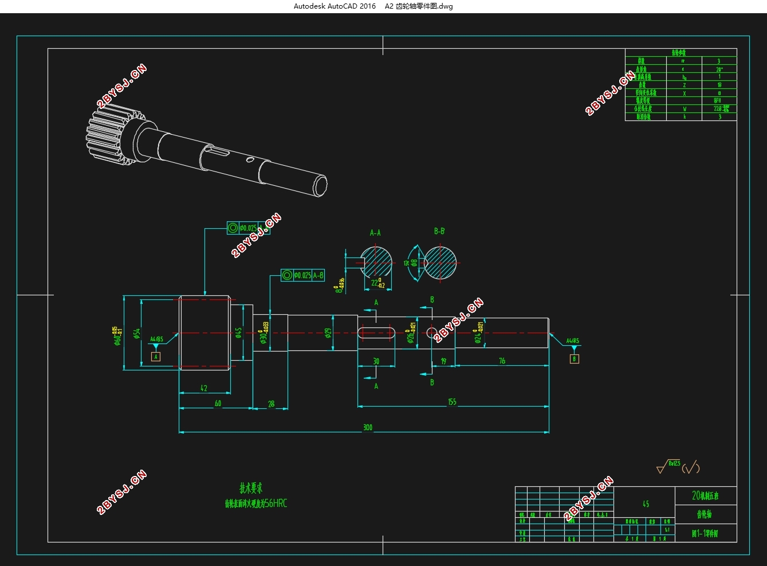767x566 pixels.
Task: Click the φ26 toleranced diameter dimension
Action: tap(411, 333)
